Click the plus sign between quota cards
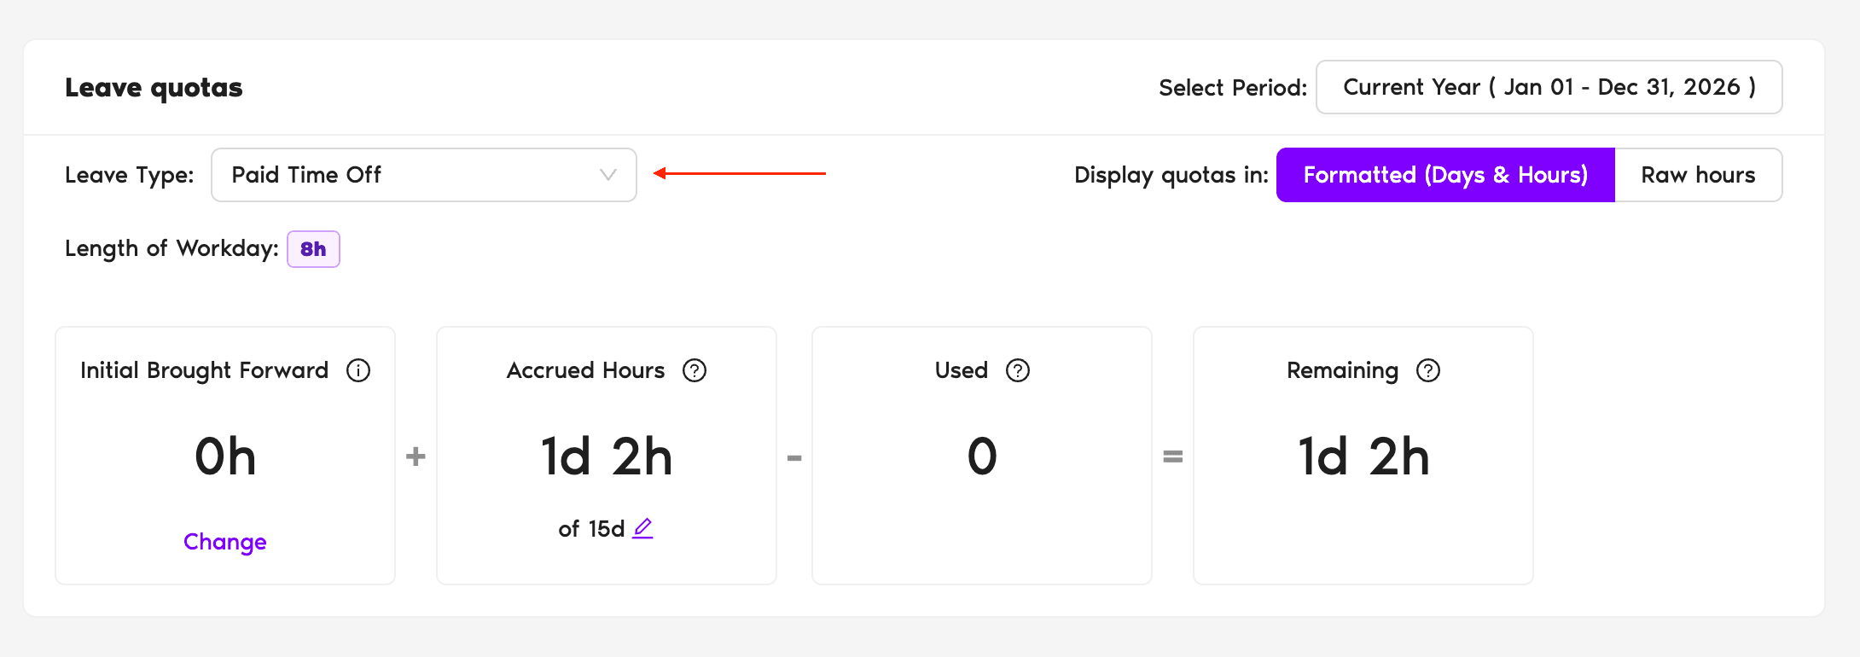This screenshot has height=657, width=1860. tap(416, 456)
